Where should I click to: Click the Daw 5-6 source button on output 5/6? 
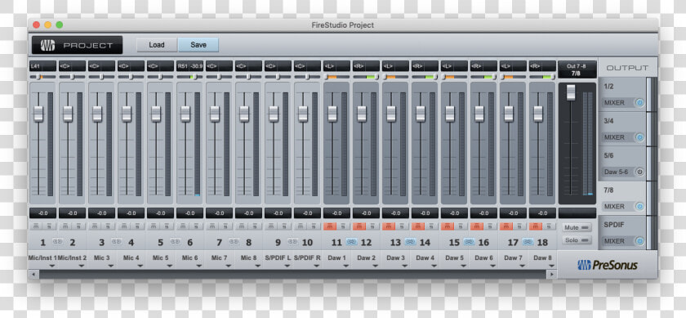[x=617, y=172]
